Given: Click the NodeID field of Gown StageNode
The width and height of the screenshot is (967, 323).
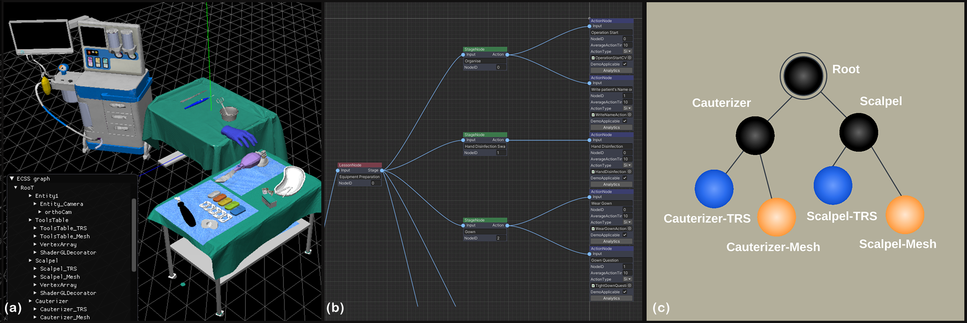Looking at the screenshot, I should (501, 238).
